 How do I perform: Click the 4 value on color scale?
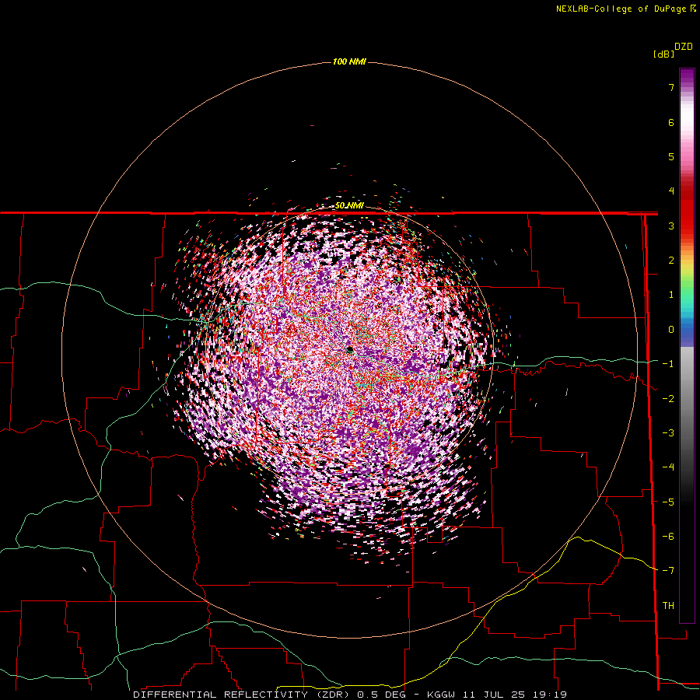[671, 191]
